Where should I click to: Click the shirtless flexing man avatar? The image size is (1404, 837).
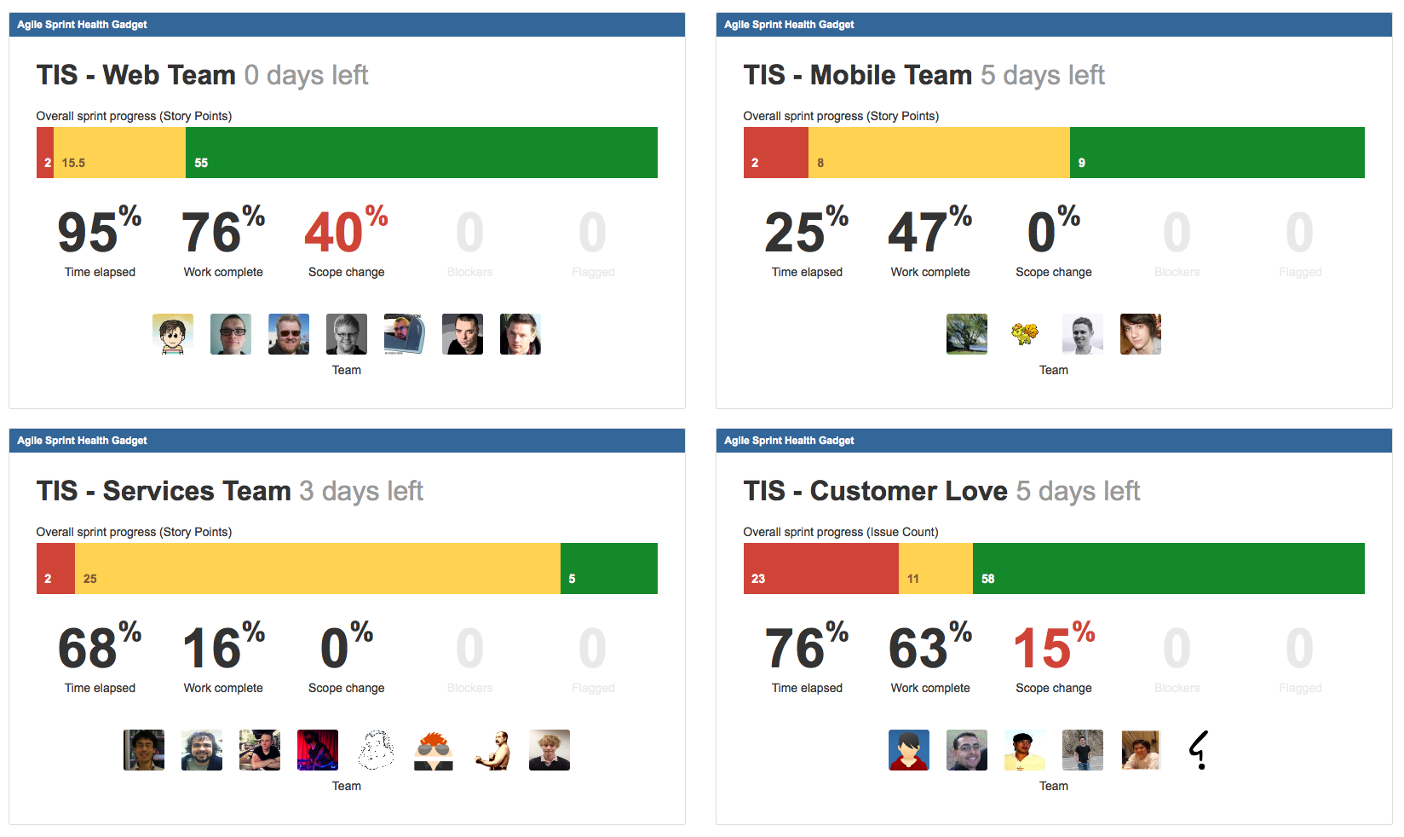pyautogui.click(x=492, y=750)
